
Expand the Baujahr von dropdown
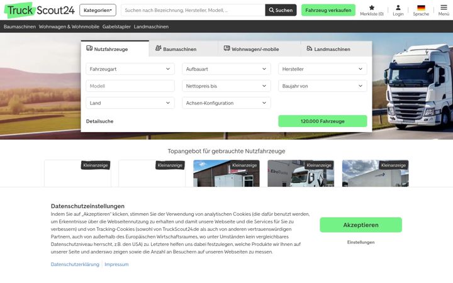point(322,86)
